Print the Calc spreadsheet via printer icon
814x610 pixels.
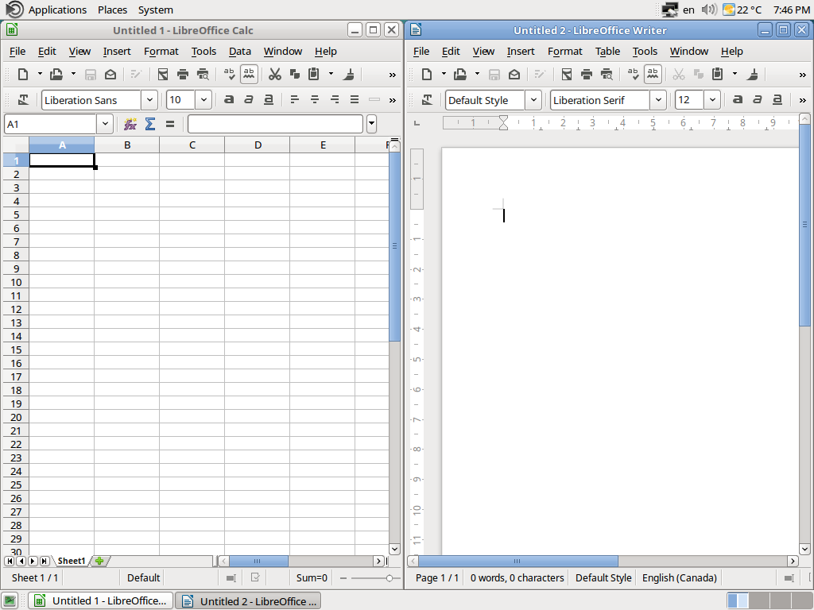pyautogui.click(x=183, y=74)
